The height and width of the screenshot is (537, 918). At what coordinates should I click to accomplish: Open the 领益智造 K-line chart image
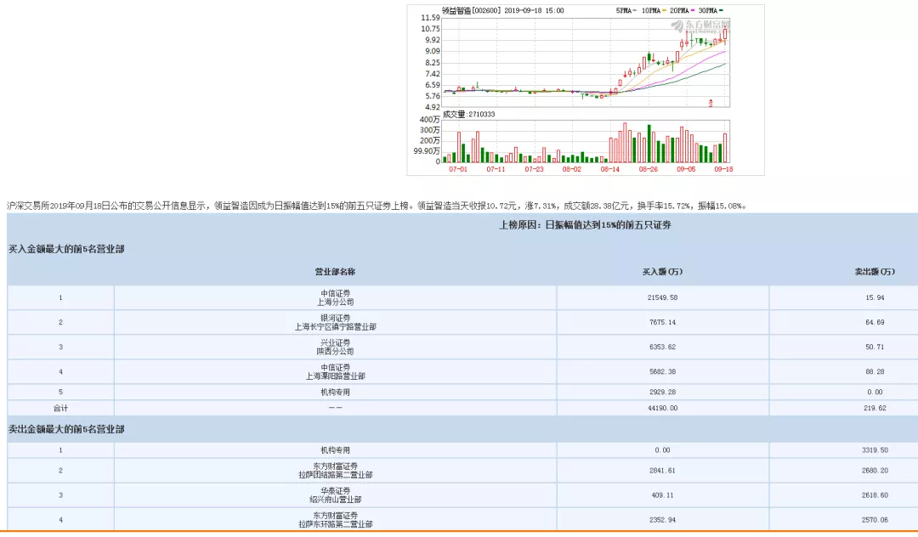point(586,90)
